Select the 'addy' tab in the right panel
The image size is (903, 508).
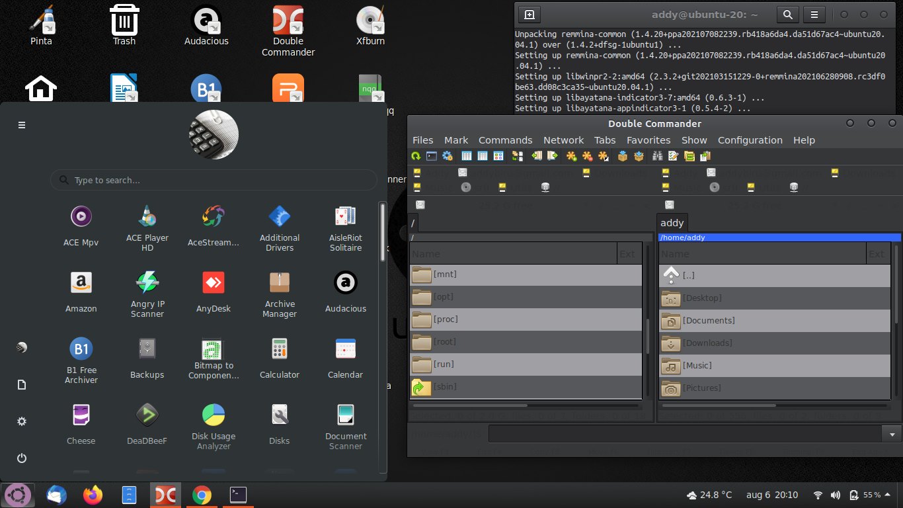click(x=672, y=223)
